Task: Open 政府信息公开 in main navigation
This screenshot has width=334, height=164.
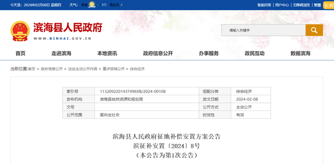Action: [158, 53]
